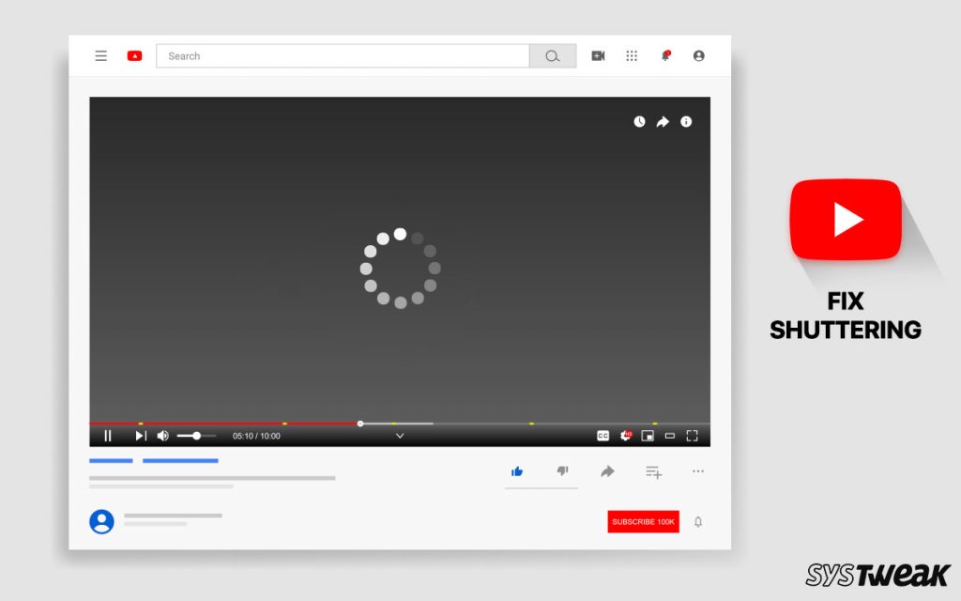Click SUBSCRIBE 100K button
The image size is (961, 601).
click(643, 521)
